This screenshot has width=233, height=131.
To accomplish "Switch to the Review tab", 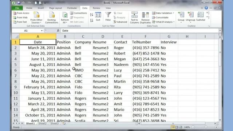I will [96, 8].
